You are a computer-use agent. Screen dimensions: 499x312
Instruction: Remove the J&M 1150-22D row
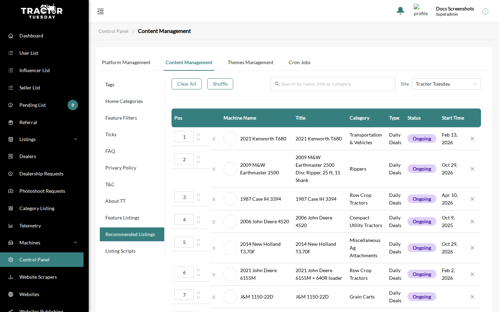click(472, 297)
